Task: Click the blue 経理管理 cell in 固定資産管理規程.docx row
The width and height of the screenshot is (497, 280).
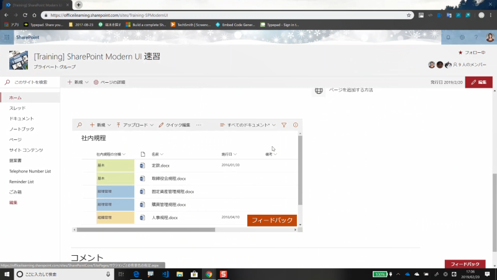Action: pos(116,192)
